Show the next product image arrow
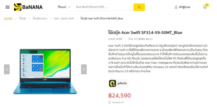 click(x=84, y=69)
